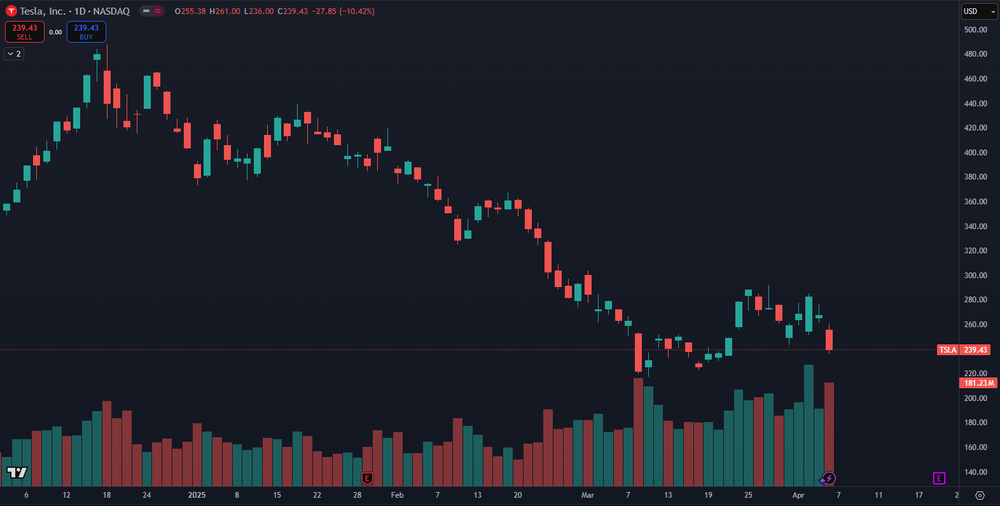
Task: Click the lightning latest-update icon
Action: [x=830, y=478]
